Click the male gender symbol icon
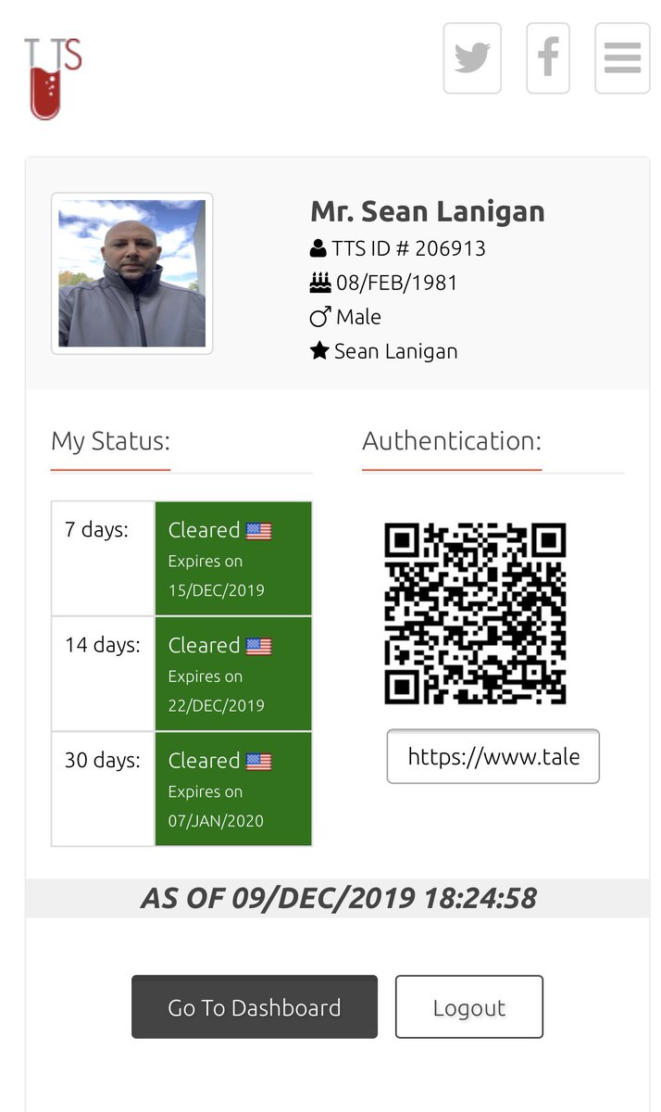Image resolution: width=661 pixels, height=1112 pixels. pos(320,317)
